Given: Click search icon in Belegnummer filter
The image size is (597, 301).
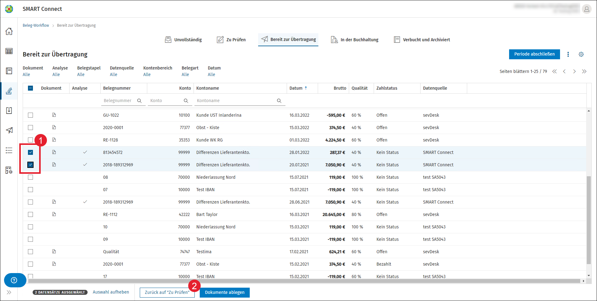Looking at the screenshot, I should pyautogui.click(x=139, y=101).
